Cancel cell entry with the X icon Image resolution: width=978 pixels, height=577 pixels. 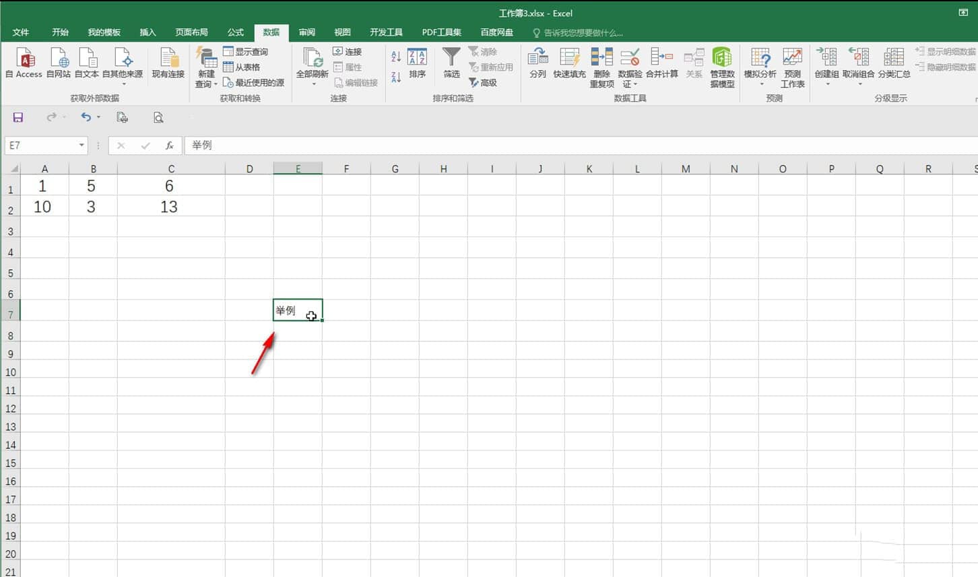pyautogui.click(x=121, y=145)
